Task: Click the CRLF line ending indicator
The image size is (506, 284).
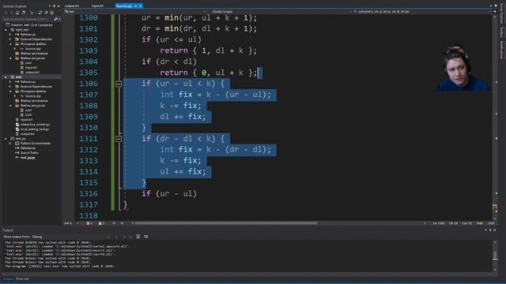Action: point(491,223)
